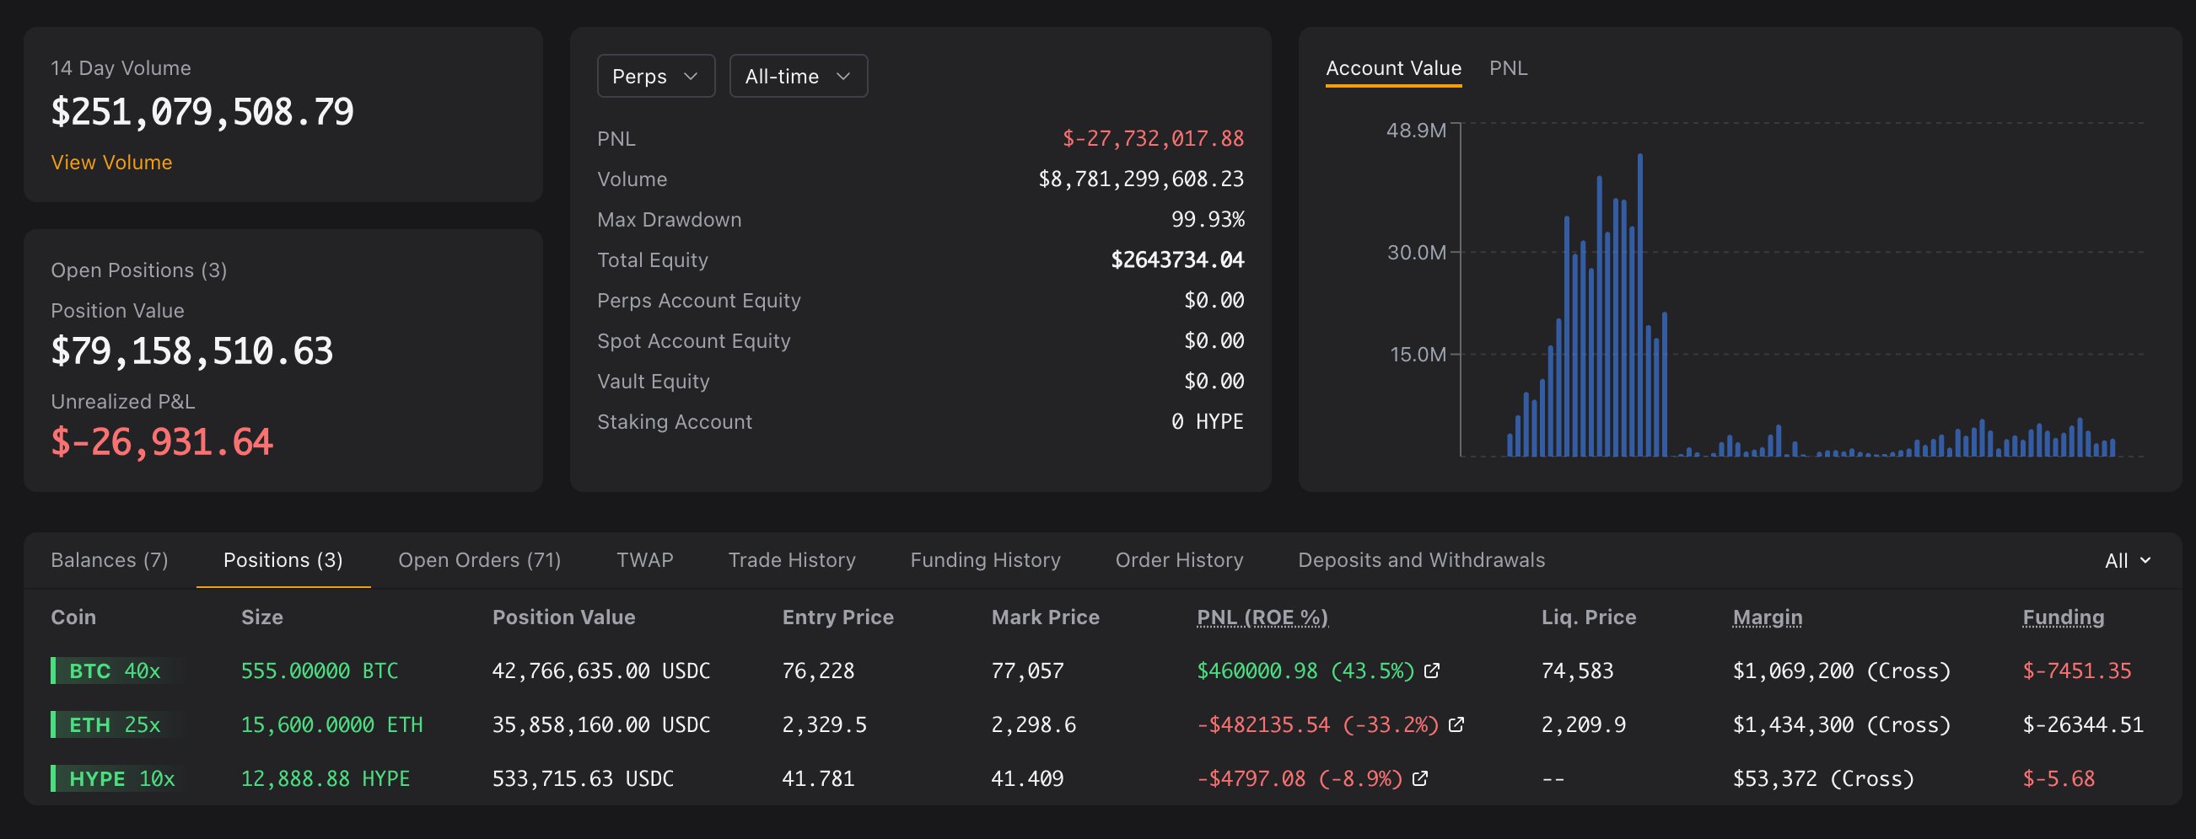Sort by PNL (ROE %) column header

coord(1262,617)
